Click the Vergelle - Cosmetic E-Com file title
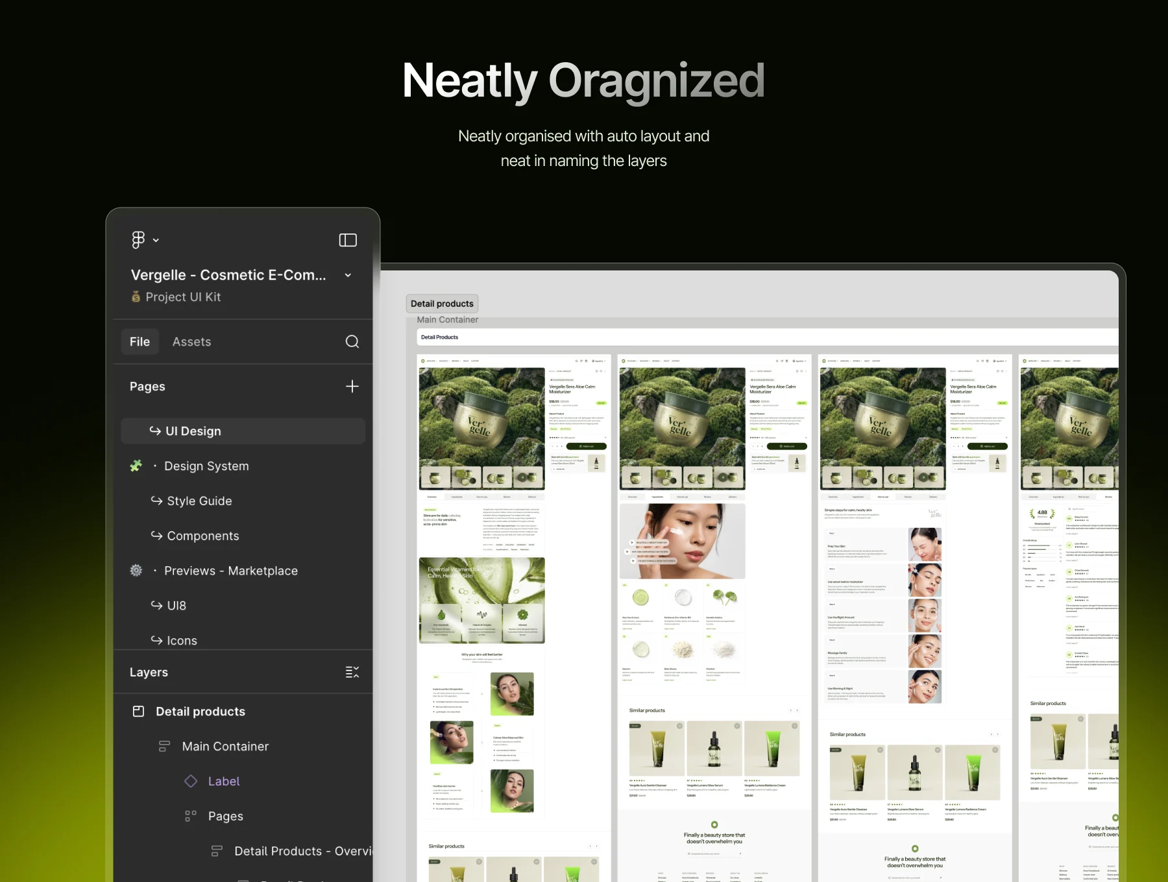 228,275
